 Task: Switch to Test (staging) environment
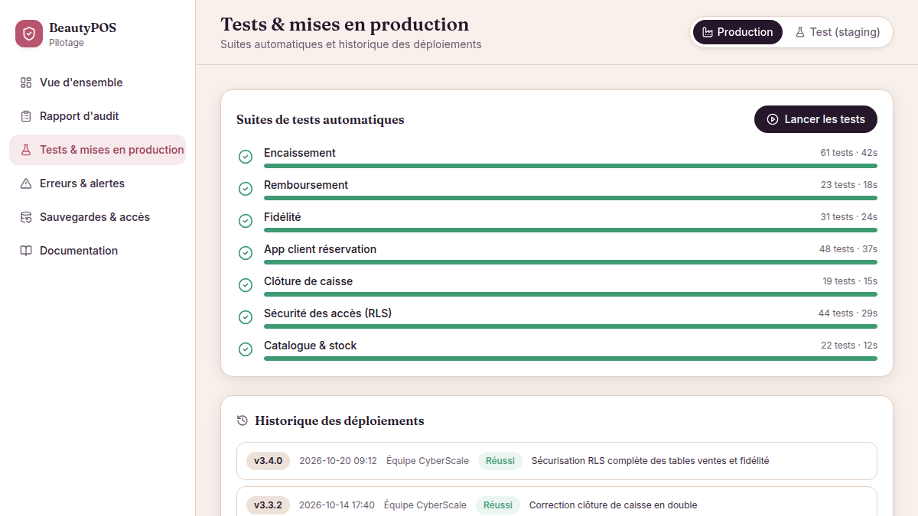(x=837, y=32)
